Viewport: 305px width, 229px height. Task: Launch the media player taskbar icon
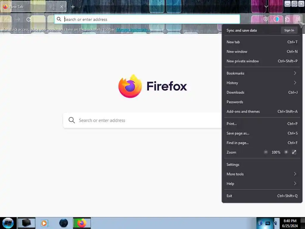(44, 223)
